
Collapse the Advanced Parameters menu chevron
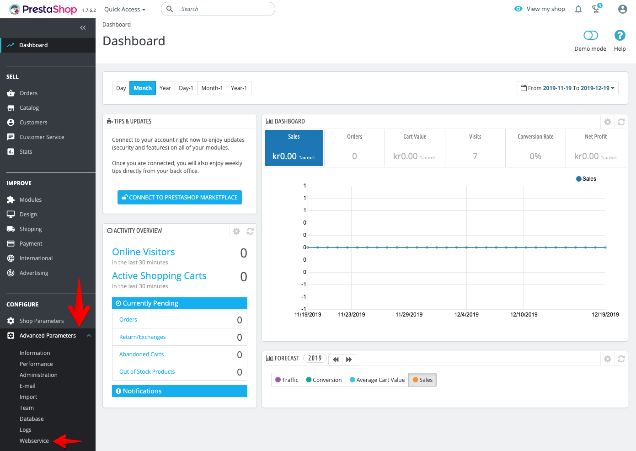89,335
